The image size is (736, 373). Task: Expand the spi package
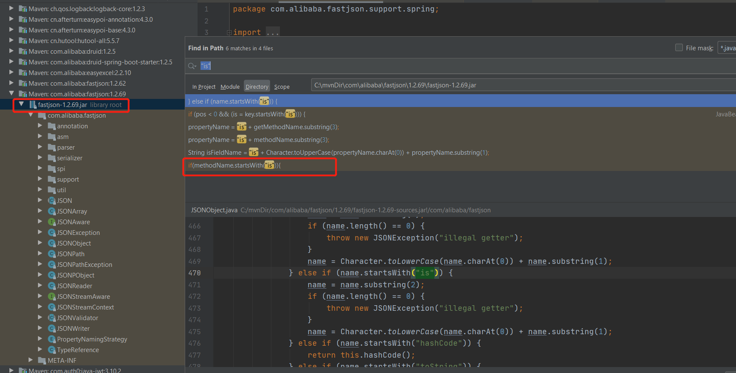coord(40,168)
